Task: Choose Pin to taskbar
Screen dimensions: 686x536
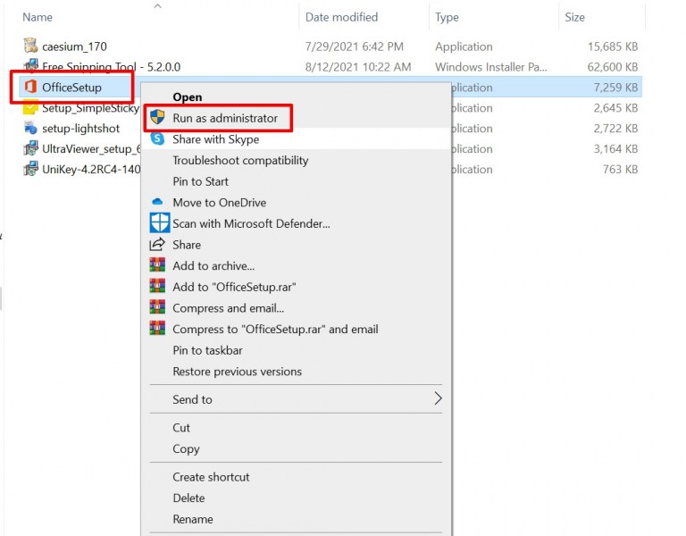Action: coord(207,350)
